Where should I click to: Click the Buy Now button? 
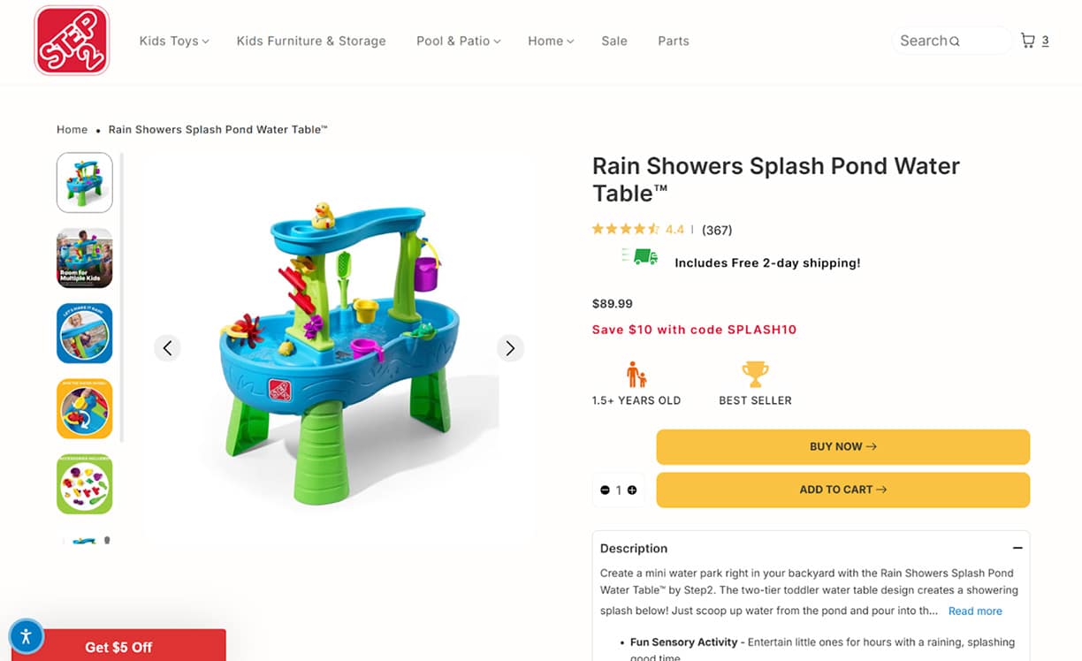coord(842,447)
